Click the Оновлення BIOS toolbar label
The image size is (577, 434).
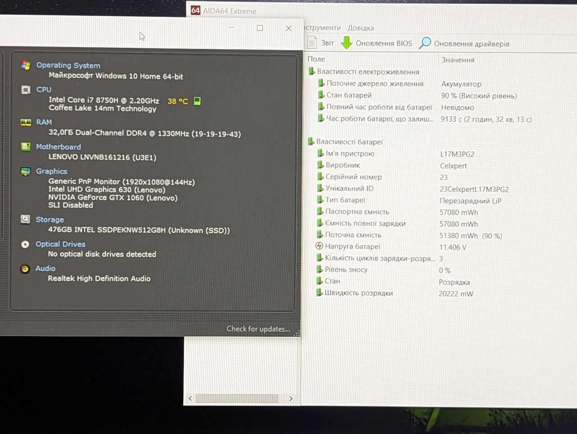click(x=384, y=43)
